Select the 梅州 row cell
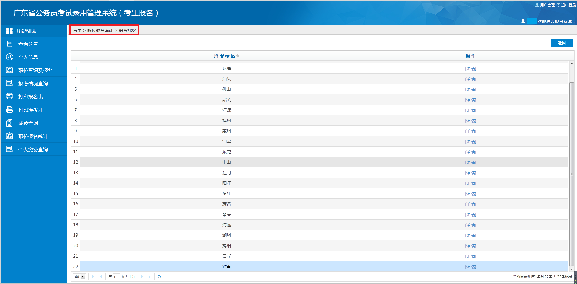Viewport: 577px width, 284px height. click(227, 121)
